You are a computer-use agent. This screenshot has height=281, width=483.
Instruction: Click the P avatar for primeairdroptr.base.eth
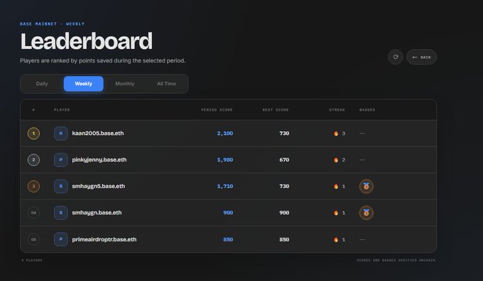pos(60,239)
